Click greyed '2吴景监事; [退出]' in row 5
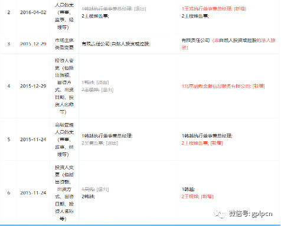281x226 pixels. 100,143
